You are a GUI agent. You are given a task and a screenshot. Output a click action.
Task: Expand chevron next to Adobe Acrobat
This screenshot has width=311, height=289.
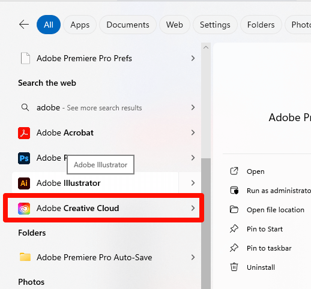point(193,133)
